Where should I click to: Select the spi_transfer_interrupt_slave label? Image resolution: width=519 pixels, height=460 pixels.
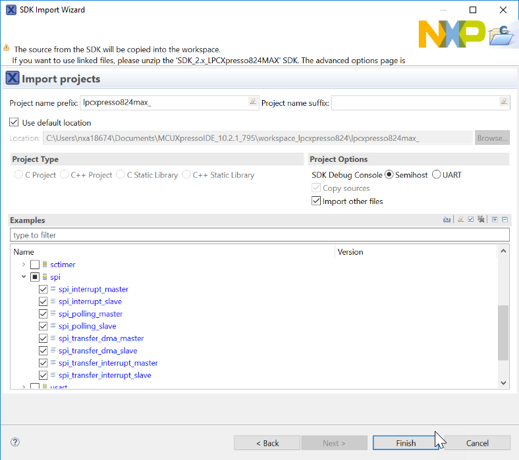(x=105, y=375)
